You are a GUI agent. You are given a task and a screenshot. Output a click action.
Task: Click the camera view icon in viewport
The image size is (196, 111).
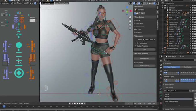[130, 24]
